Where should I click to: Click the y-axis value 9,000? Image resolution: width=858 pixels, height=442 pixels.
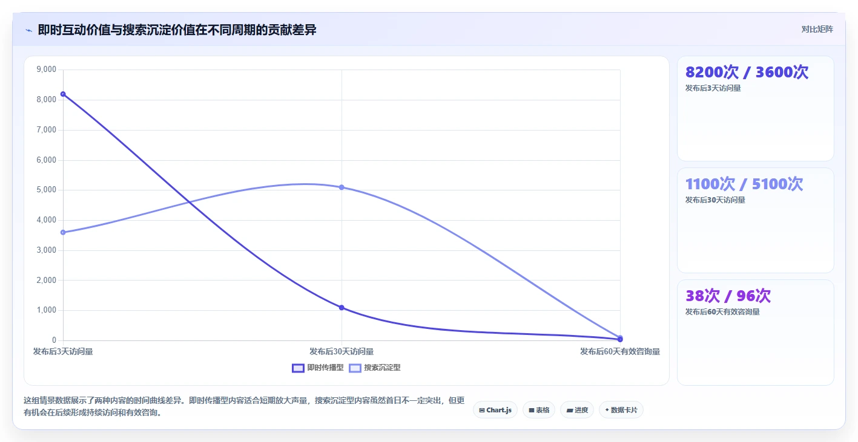click(x=47, y=70)
